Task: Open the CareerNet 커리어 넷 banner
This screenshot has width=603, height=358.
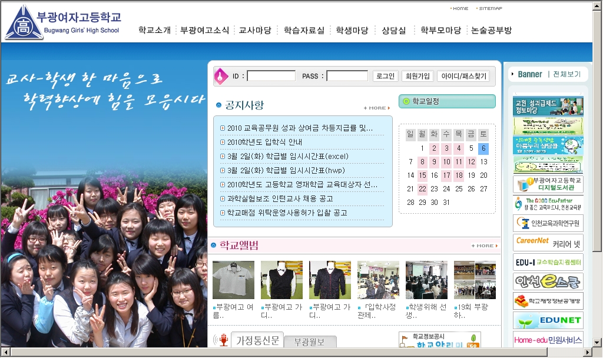Action: [x=548, y=242]
